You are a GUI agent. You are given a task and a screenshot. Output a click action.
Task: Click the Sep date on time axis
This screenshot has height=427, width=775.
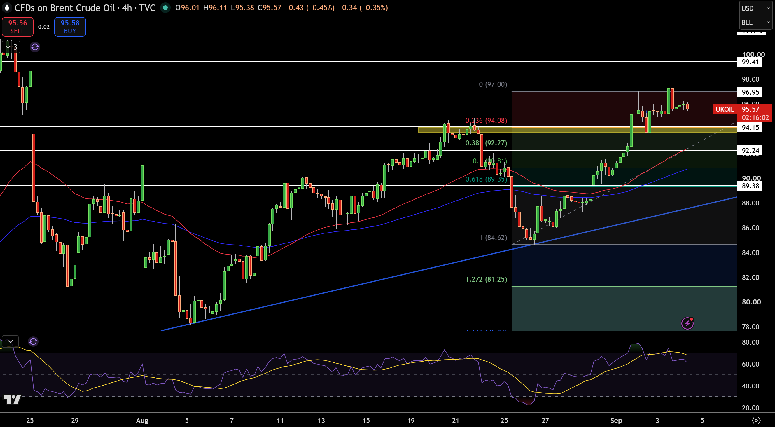616,420
